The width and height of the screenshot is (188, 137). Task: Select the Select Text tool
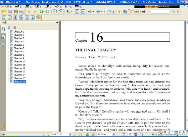click(x=131, y=12)
